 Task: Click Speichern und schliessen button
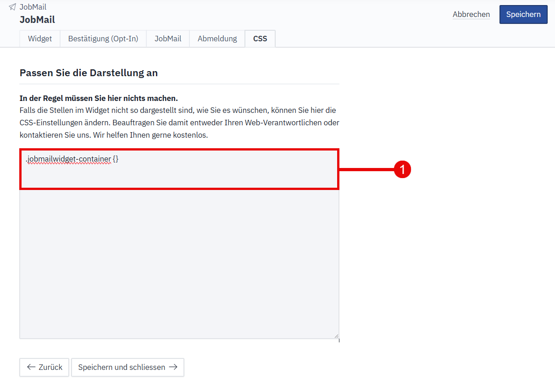pyautogui.click(x=128, y=367)
